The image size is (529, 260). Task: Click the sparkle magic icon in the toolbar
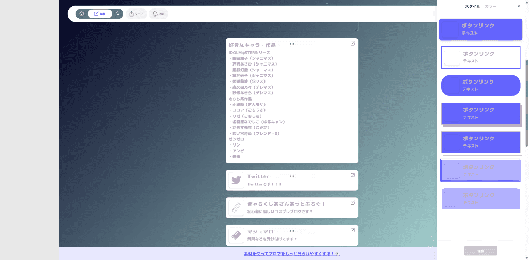click(118, 14)
